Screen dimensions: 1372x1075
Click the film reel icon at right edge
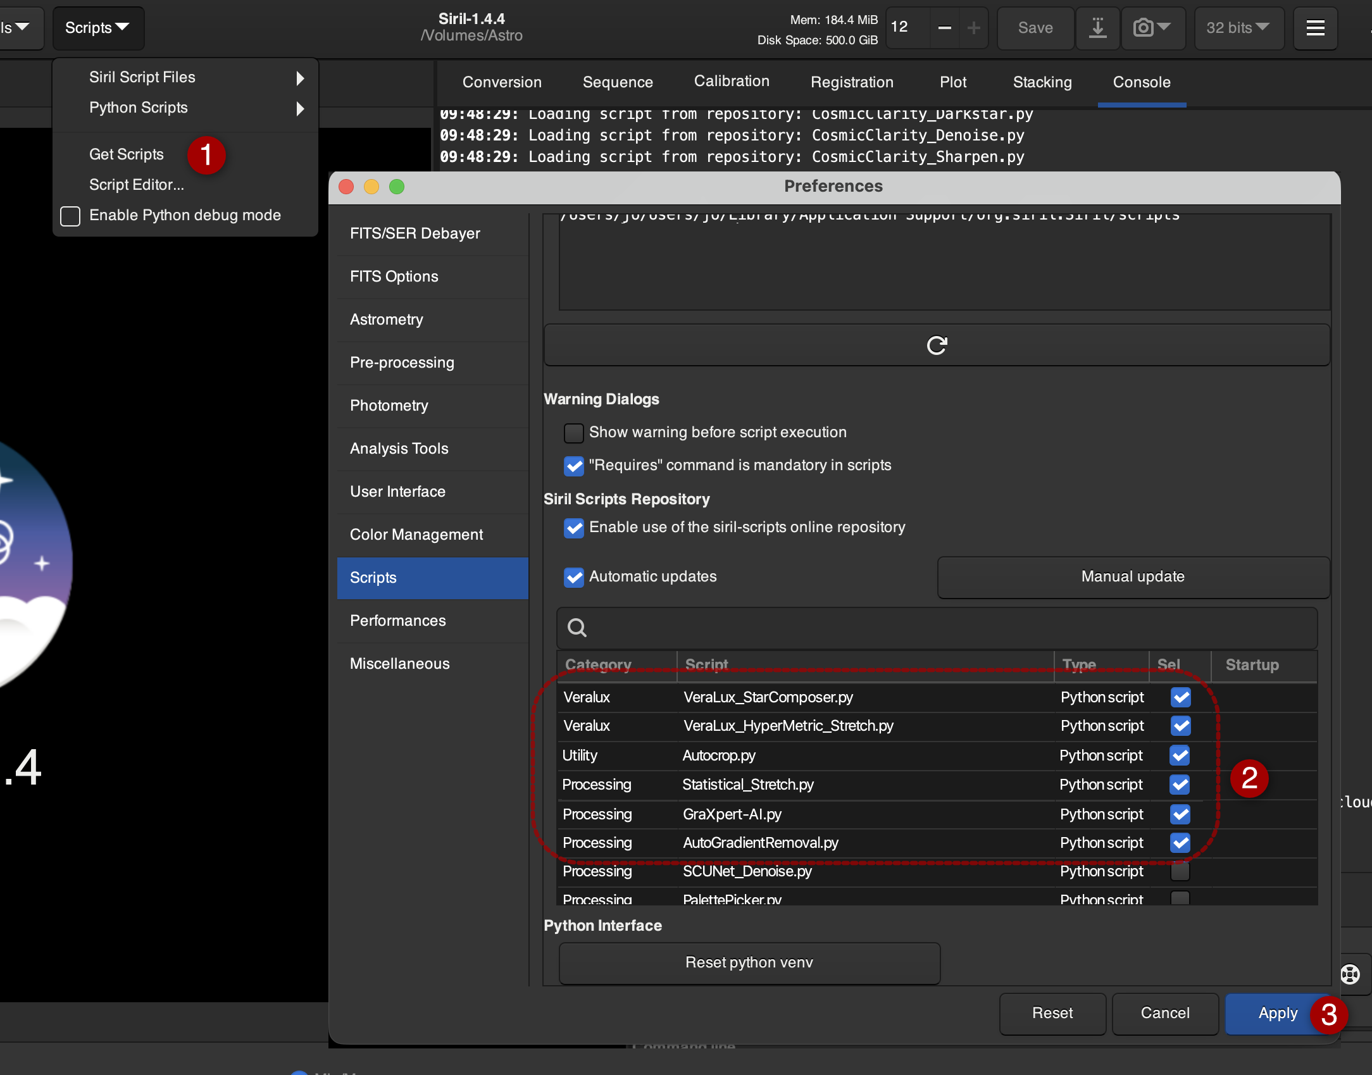coord(1350,974)
